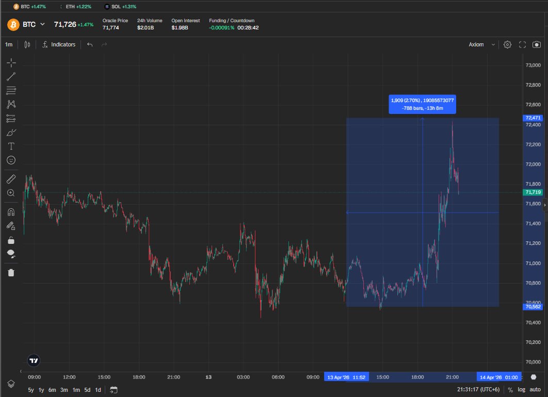
Task: Open the Indicators menu
Action: (x=59, y=44)
